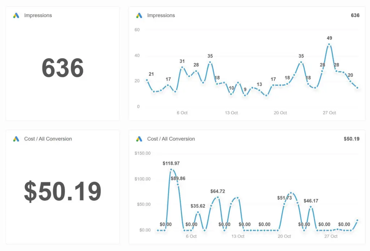The width and height of the screenshot is (370, 251).
Task: Pick the $64.72 data point
Action: [x=218, y=197]
